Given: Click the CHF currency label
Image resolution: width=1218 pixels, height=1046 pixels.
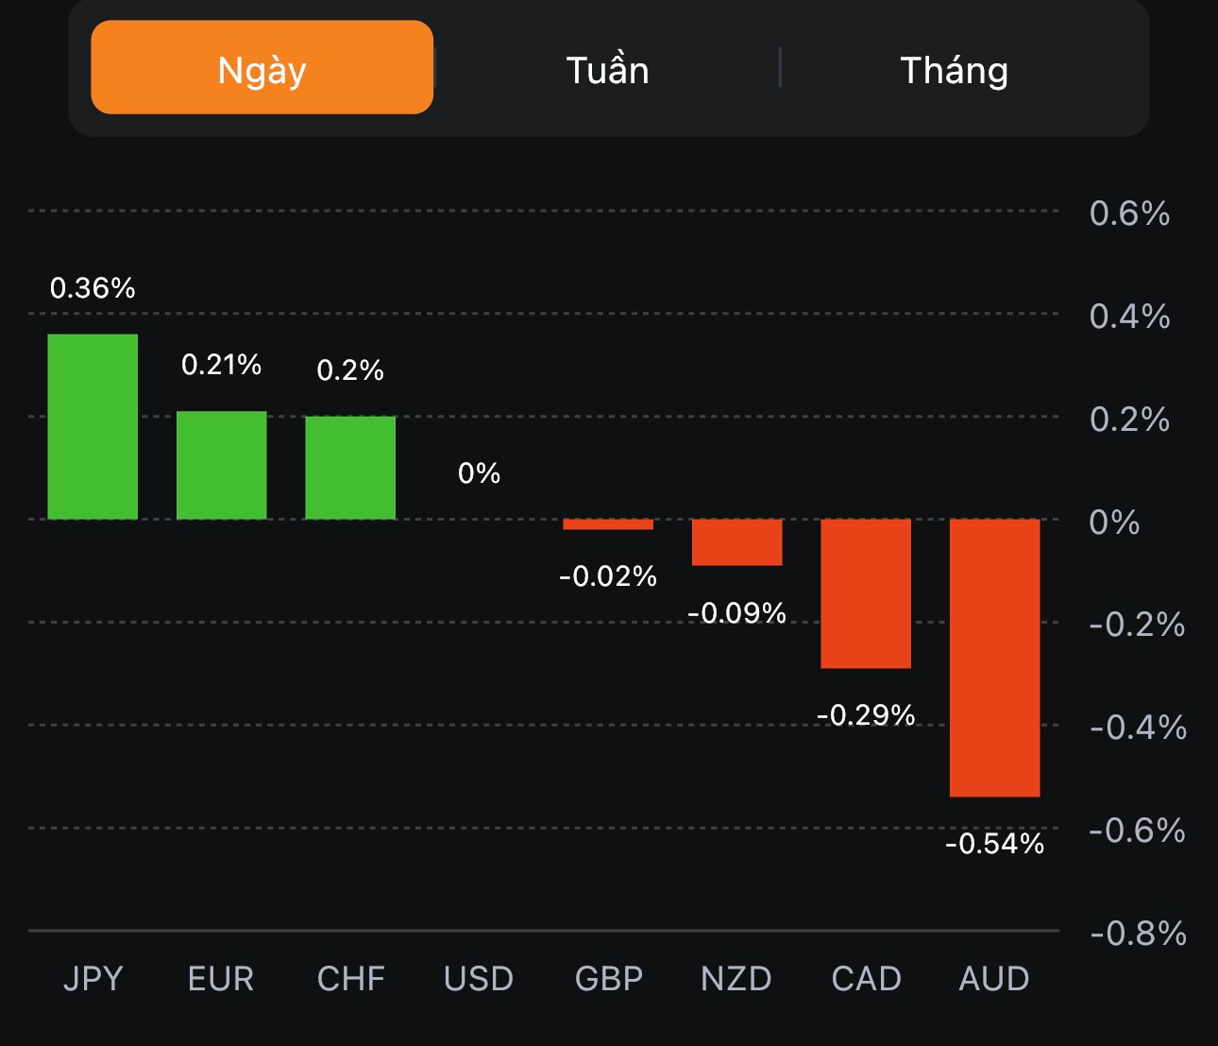Looking at the screenshot, I should tap(350, 978).
